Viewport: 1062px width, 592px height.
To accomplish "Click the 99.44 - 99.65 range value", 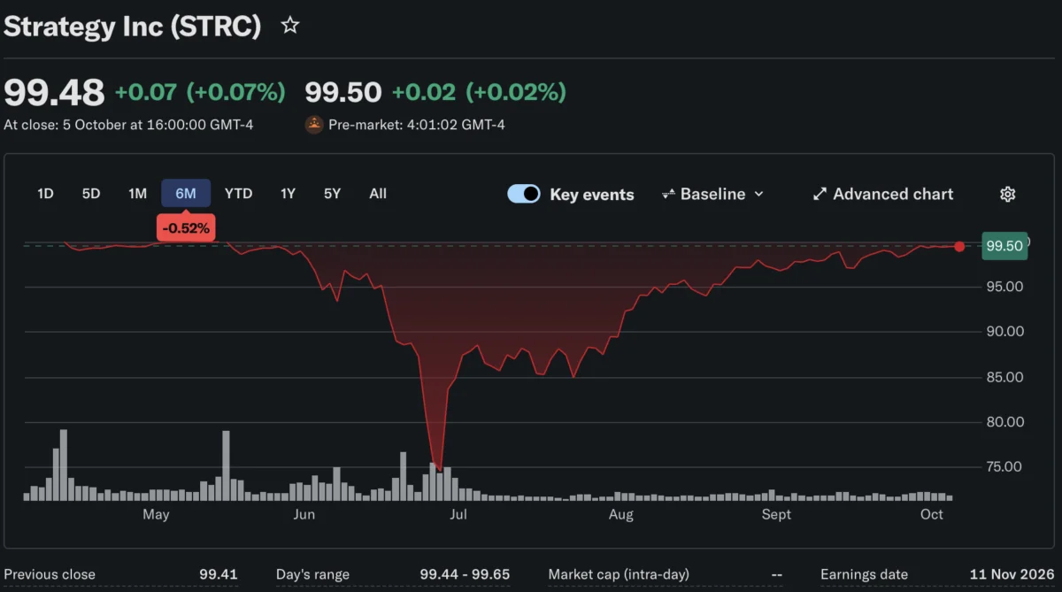I will tap(465, 574).
